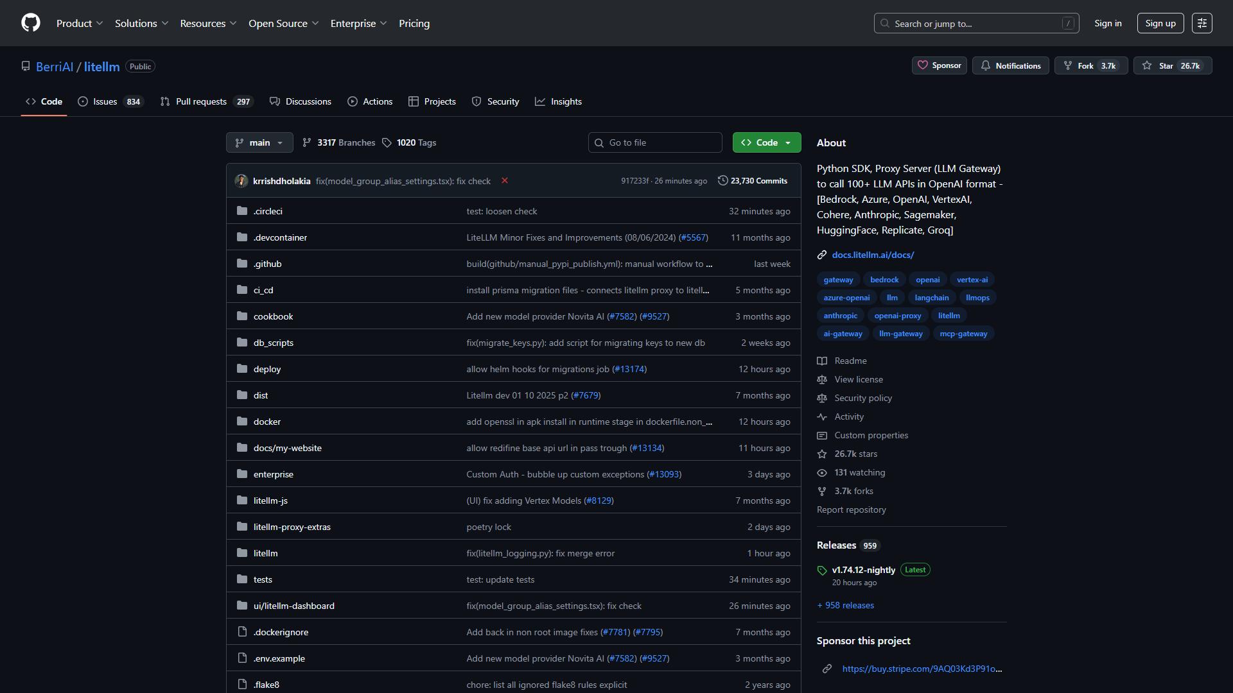Click the Sponsor heart button
The height and width of the screenshot is (693, 1233).
coord(939,65)
